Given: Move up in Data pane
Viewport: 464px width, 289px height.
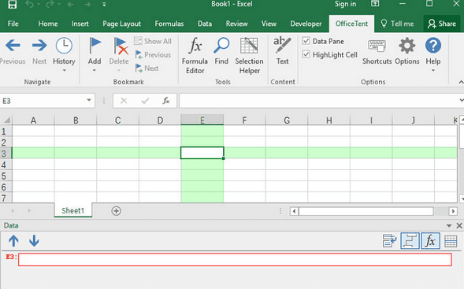Looking at the screenshot, I should [13, 241].
